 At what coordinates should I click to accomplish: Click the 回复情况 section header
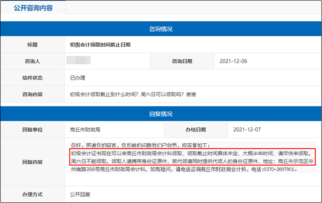(161, 114)
